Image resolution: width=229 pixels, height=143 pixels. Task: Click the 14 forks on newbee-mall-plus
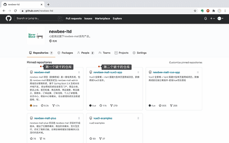42,139
